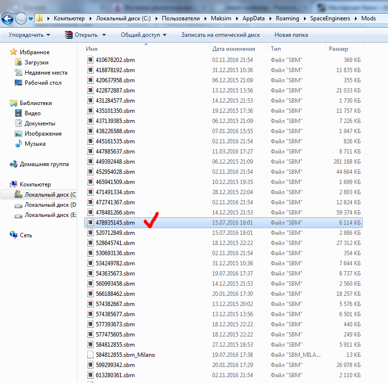This screenshot has height=383, width=388.
Task: Select blank icon of 584812855.sbm_Milano
Action: [90, 354]
